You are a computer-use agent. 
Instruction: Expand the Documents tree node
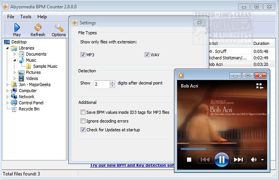click(x=14, y=54)
